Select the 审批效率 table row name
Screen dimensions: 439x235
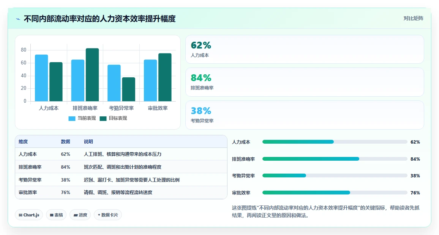(x=28, y=193)
